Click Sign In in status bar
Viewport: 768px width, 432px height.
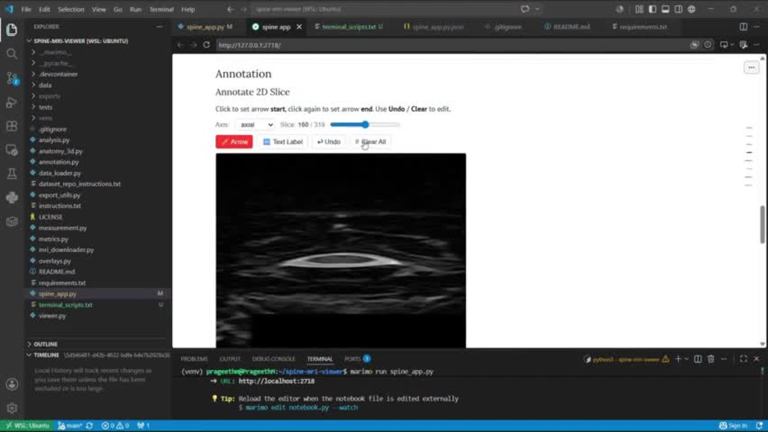coord(733,426)
